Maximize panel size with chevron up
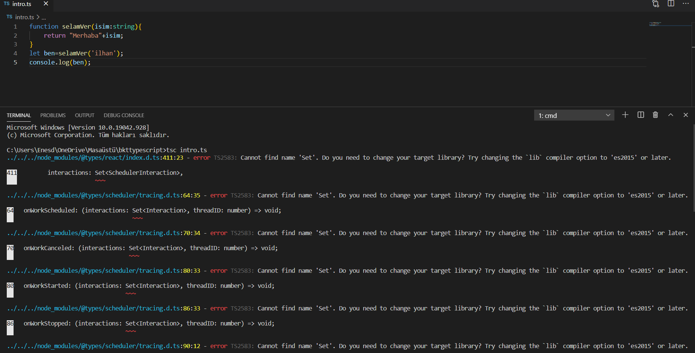This screenshot has width=695, height=353. [x=671, y=115]
